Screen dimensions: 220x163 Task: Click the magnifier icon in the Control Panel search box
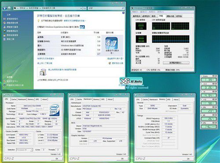click(x=123, y=8)
